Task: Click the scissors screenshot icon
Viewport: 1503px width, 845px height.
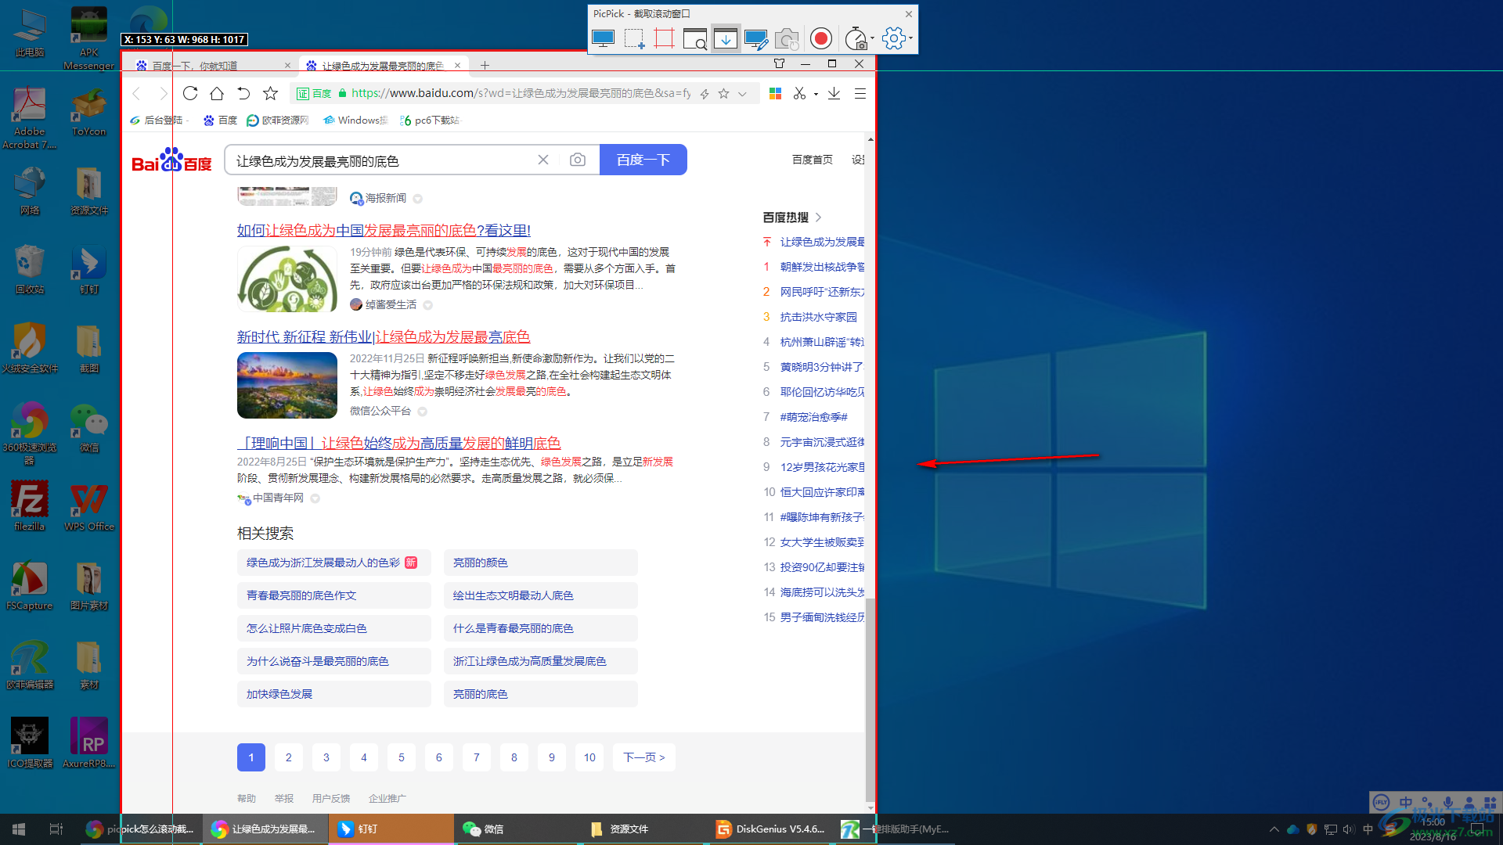Action: [x=799, y=94]
